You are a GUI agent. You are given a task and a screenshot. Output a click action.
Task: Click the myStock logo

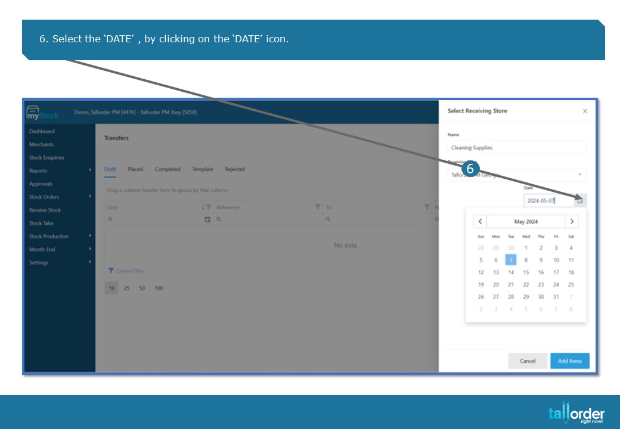(x=43, y=113)
